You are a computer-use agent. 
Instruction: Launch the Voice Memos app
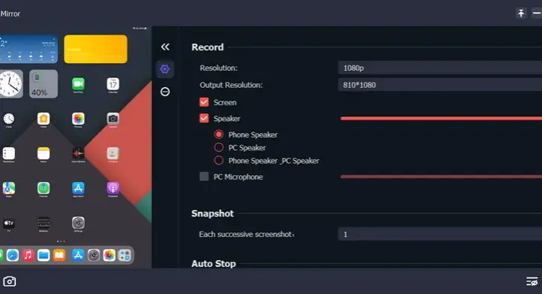tap(78, 153)
